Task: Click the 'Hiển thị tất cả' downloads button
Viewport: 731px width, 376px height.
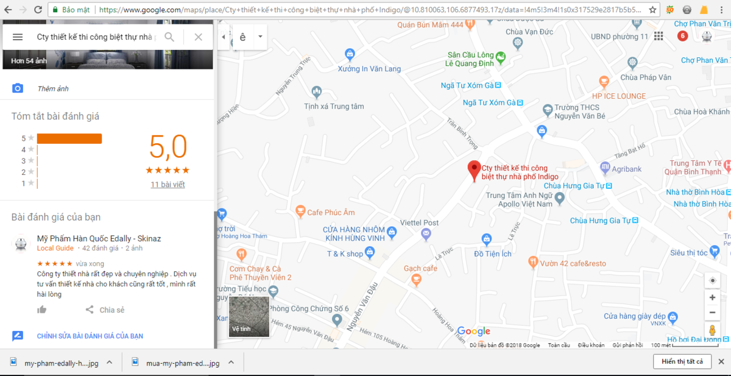Action: (x=682, y=362)
